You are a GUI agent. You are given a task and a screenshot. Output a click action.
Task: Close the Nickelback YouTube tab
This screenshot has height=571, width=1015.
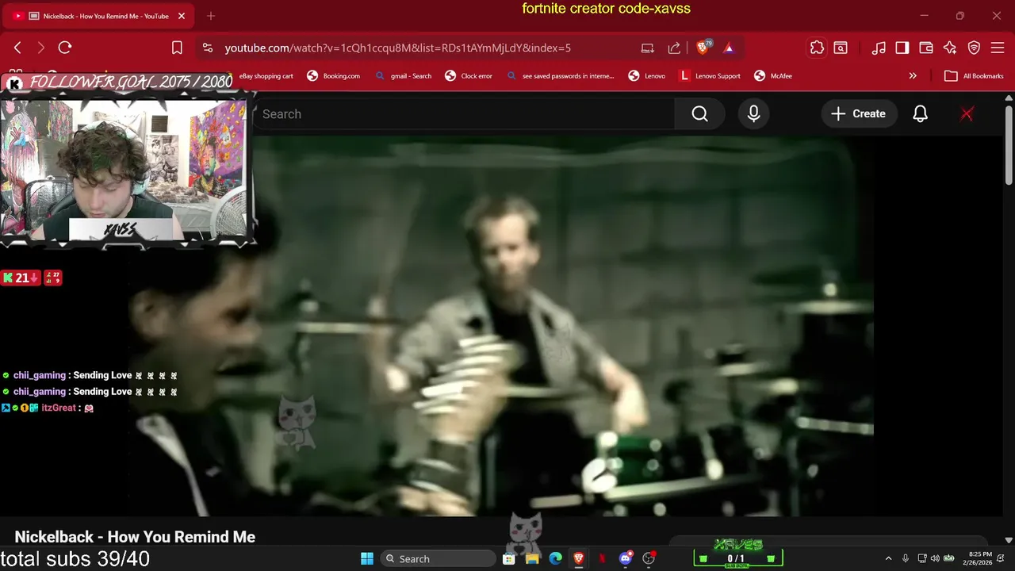pos(182,16)
